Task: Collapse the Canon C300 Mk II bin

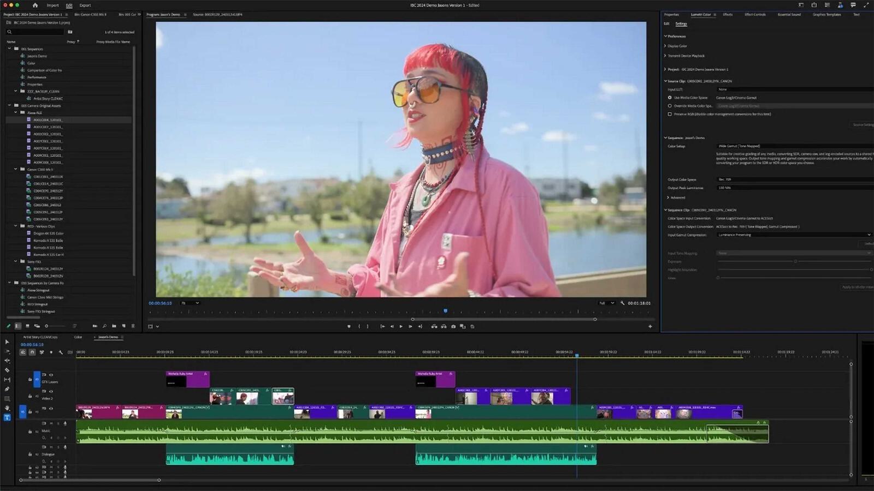Action: pyautogui.click(x=16, y=169)
